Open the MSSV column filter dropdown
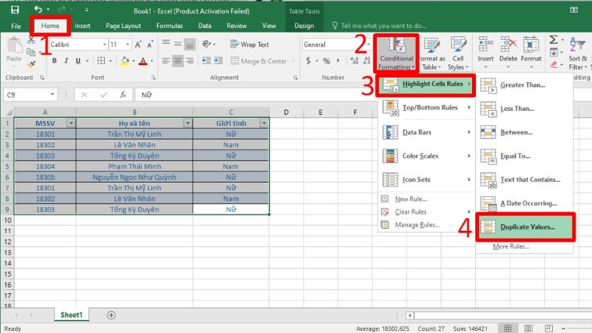The image size is (592, 333). pyautogui.click(x=70, y=123)
